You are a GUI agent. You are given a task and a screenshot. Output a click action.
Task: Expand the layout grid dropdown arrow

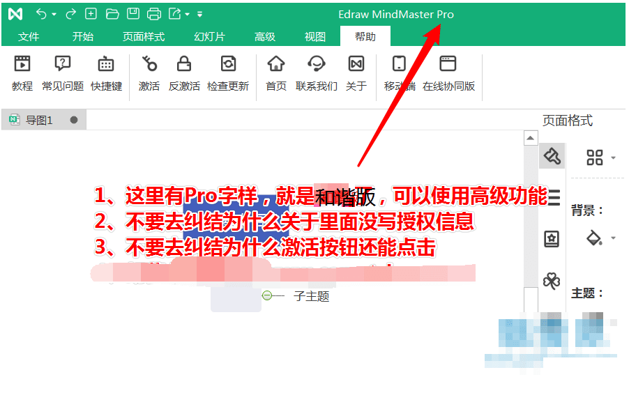pos(614,158)
